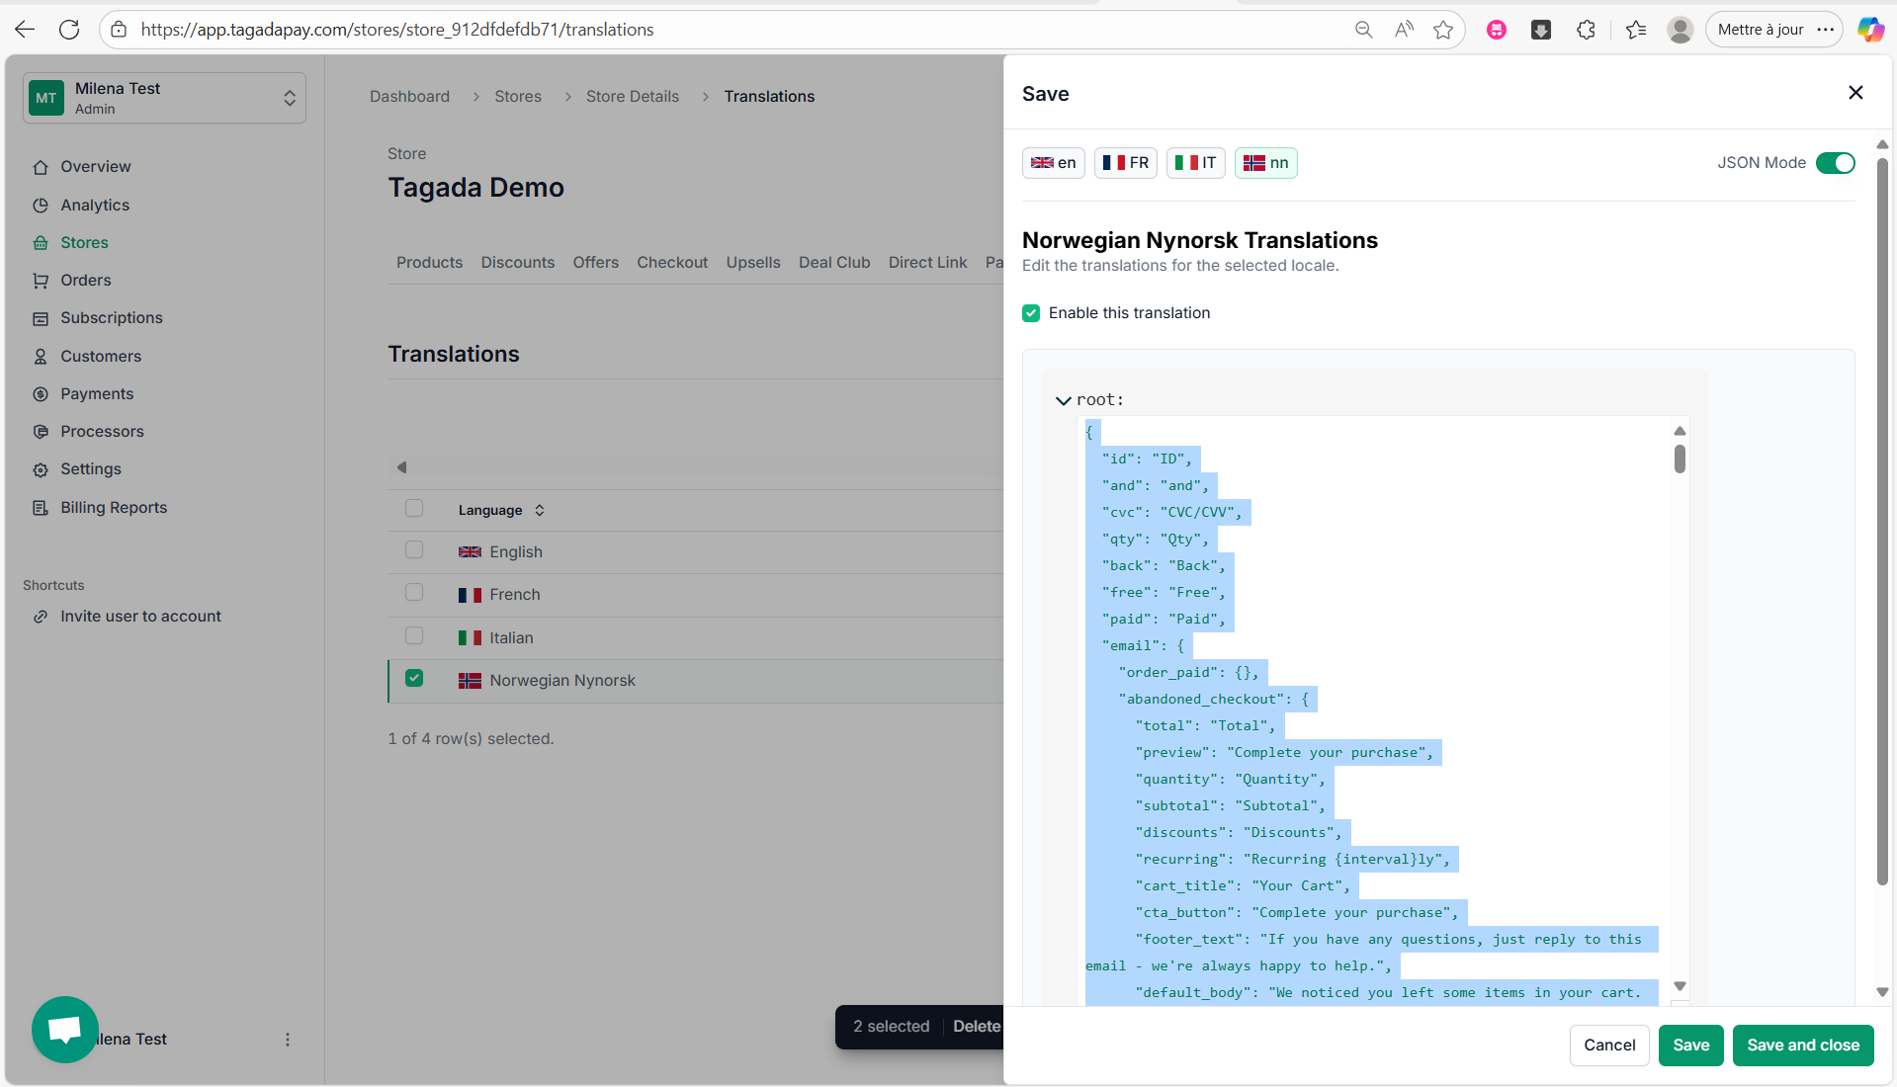The image size is (1897, 1087).
Task: Open Orders in the sidebar
Action: (86, 281)
